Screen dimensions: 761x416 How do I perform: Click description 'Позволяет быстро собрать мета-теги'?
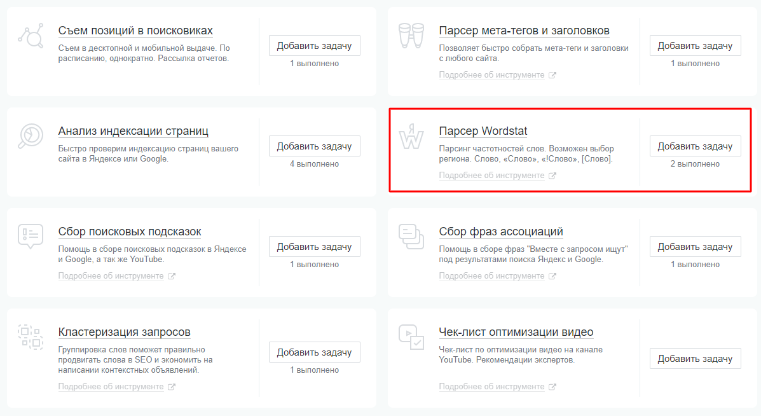tap(534, 53)
